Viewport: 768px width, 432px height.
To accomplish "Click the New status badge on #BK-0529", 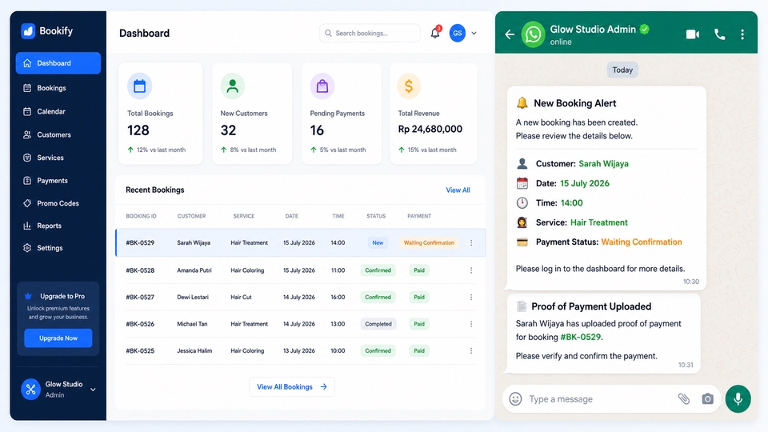I will click(378, 243).
